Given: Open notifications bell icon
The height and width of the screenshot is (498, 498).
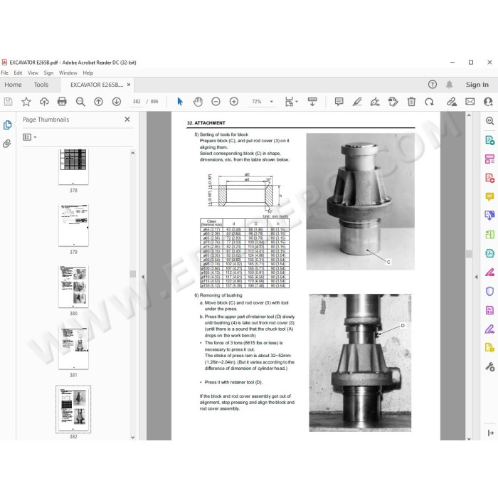Looking at the screenshot, I should [449, 85].
